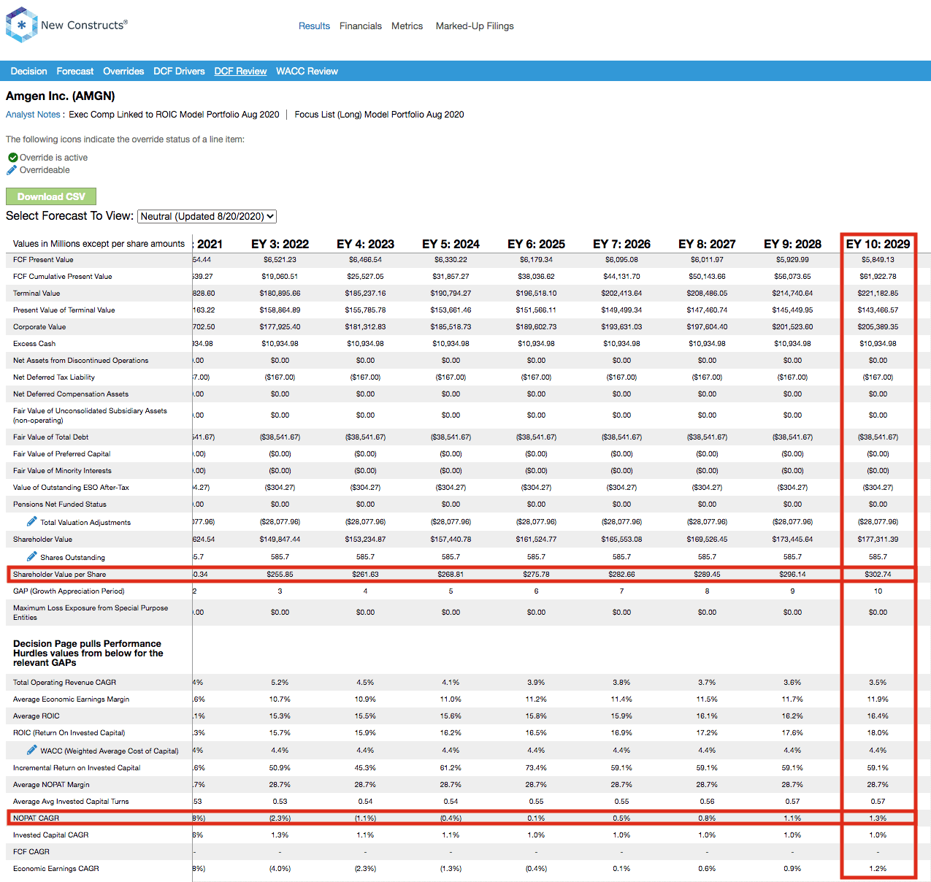Image resolution: width=931 pixels, height=882 pixels.
Task: Click the Fair Value of Total Debt label
Action: pos(50,437)
